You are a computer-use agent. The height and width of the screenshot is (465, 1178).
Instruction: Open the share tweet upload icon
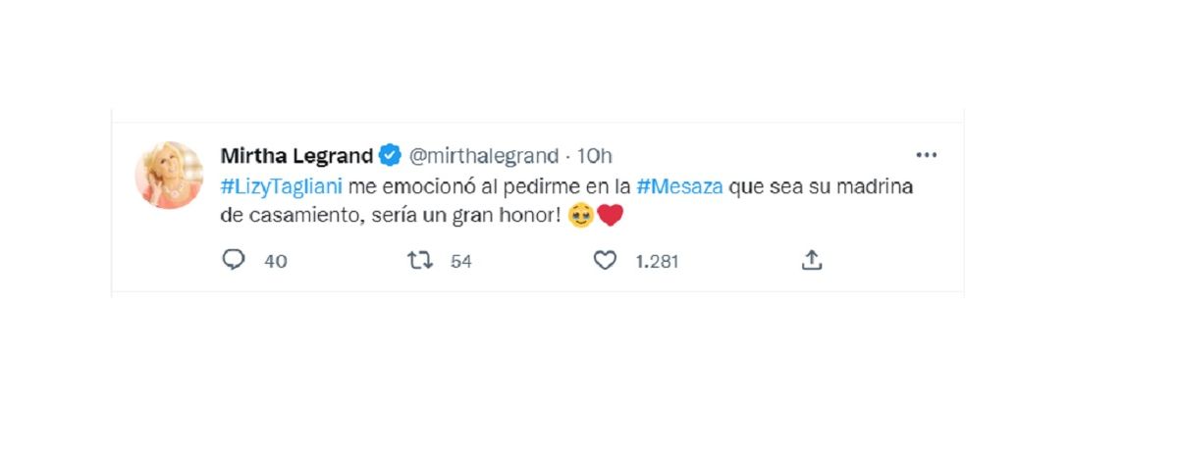coord(812,261)
